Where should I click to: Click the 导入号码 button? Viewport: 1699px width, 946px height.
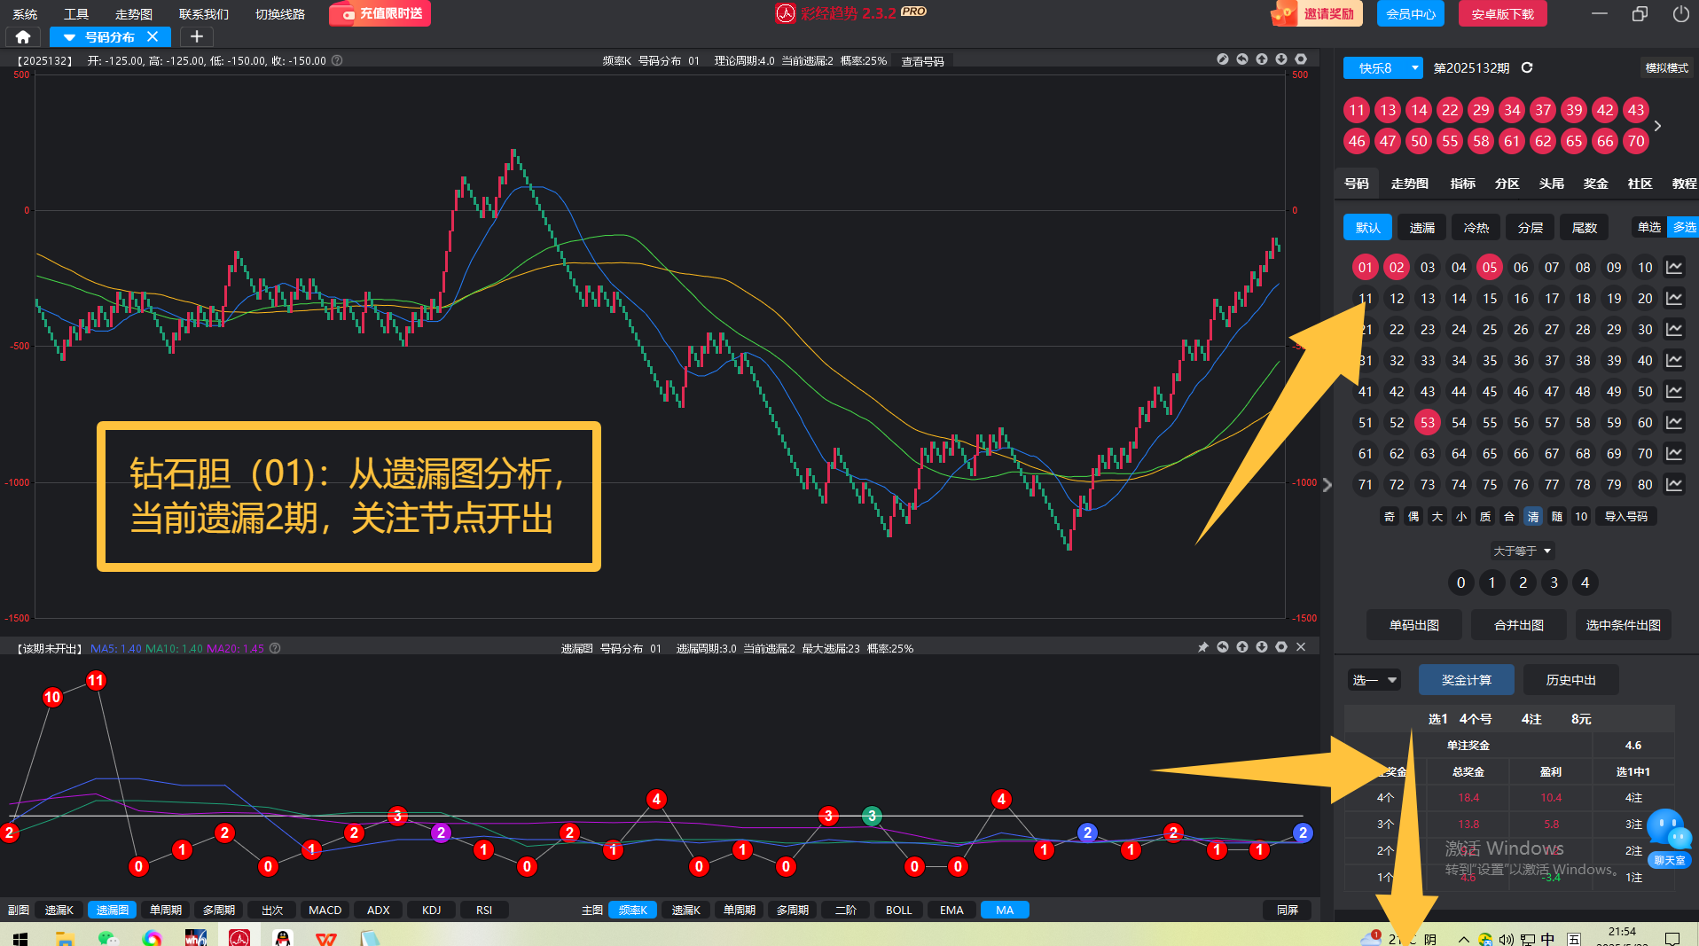coord(1626,516)
